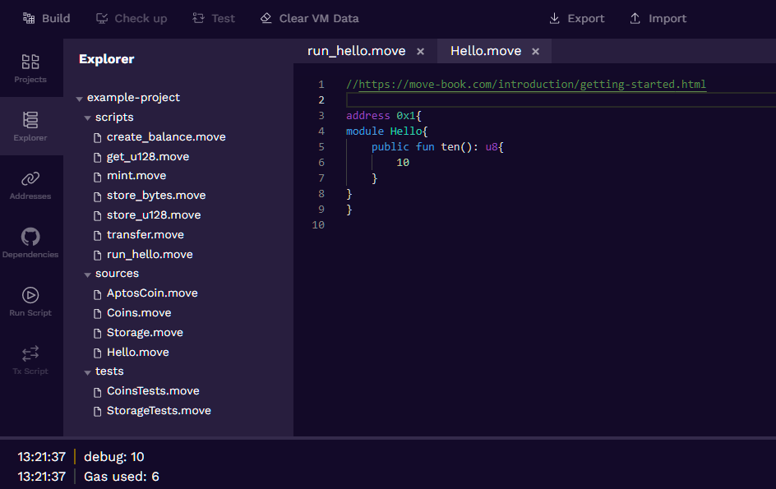Open AptosCoin.move in the explorer
776x489 pixels.
(x=152, y=293)
